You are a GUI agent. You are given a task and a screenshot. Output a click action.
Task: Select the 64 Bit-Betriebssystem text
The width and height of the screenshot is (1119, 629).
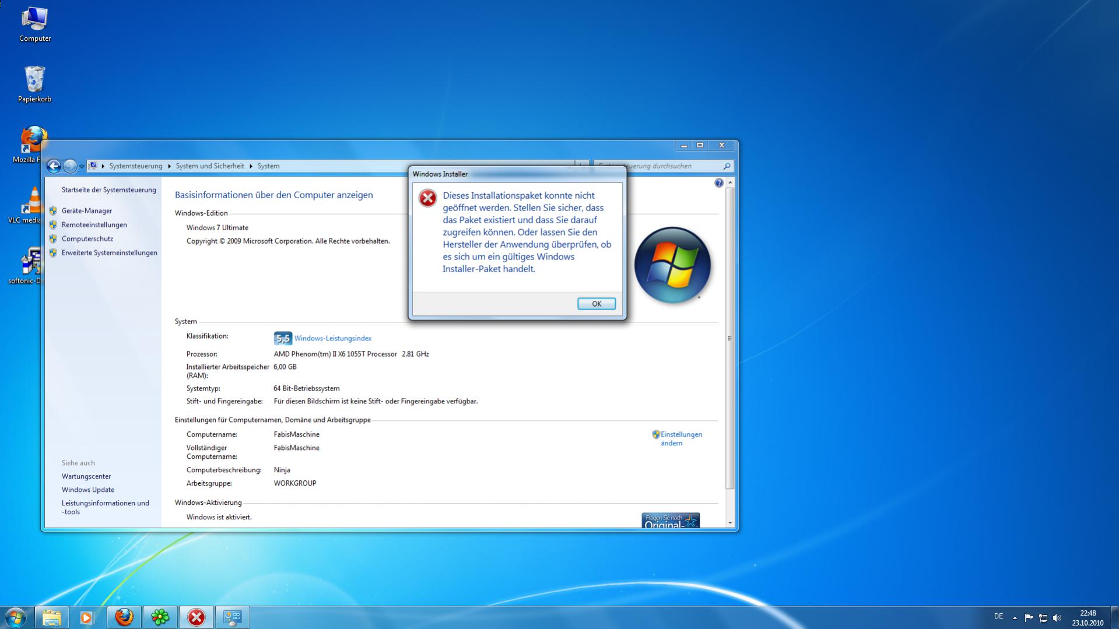tap(307, 389)
